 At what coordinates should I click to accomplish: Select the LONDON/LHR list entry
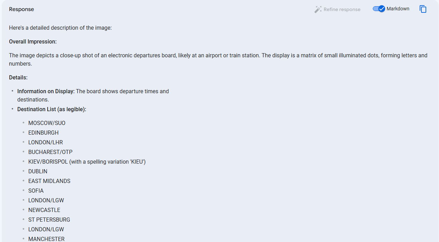pos(46,143)
